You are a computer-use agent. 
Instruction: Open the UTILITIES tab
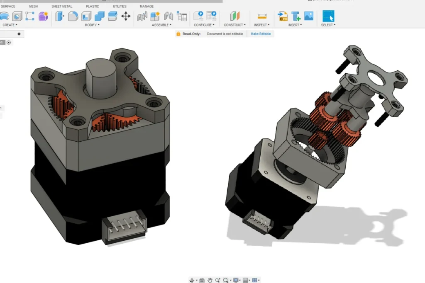coord(120,6)
